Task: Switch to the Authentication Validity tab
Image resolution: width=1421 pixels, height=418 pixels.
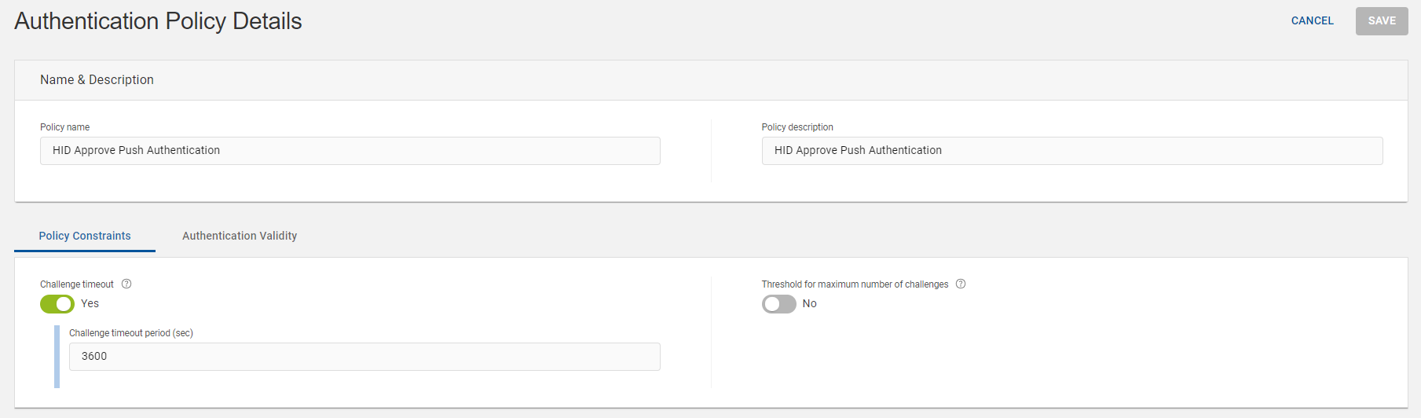Action: (x=240, y=236)
